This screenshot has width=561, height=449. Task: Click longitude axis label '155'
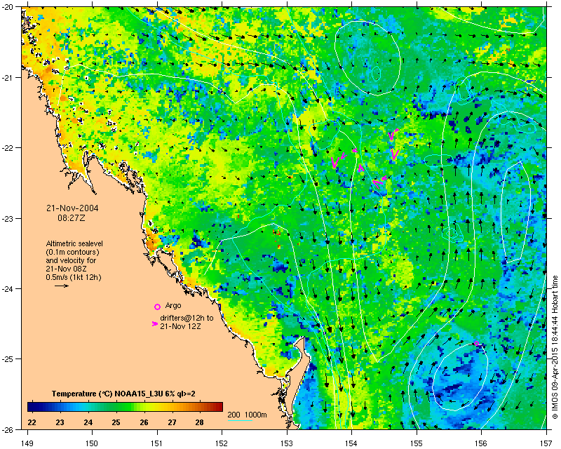click(x=417, y=443)
